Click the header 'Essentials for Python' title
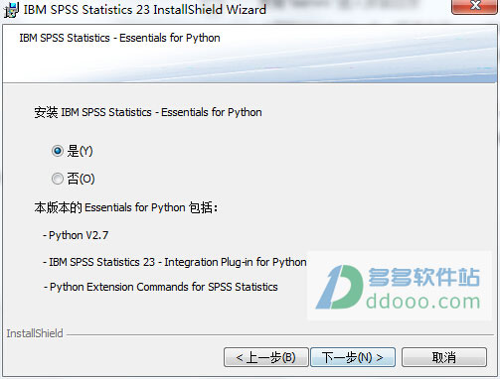This screenshot has width=500, height=379. pyautogui.click(x=119, y=38)
